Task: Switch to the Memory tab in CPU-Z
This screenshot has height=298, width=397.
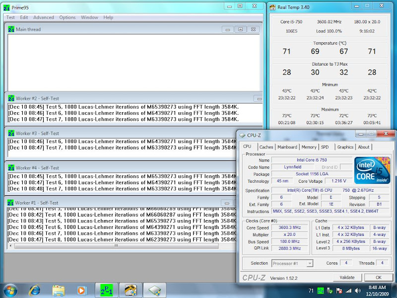Action: tap(309, 147)
